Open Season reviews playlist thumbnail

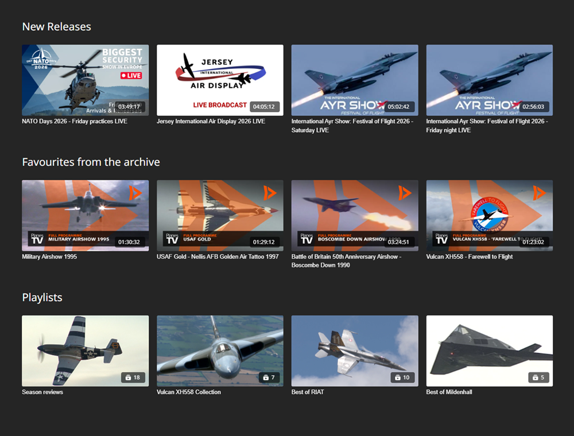[86, 351]
